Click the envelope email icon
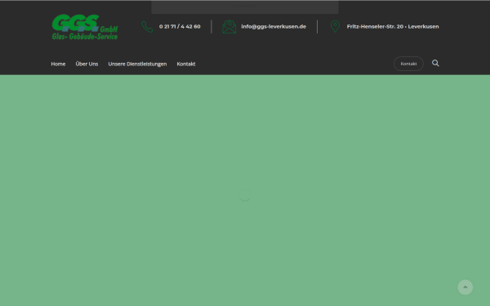490x306 pixels. (229, 27)
